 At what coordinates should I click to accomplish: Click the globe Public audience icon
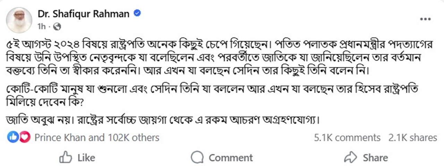click(58, 26)
